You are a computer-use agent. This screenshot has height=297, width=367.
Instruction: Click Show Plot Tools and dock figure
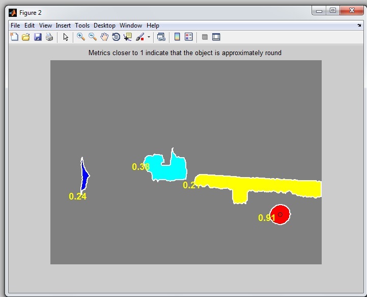216,37
